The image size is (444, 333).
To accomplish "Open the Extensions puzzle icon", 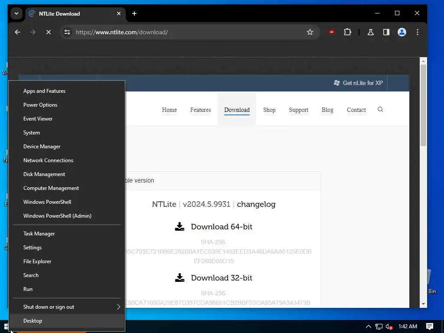I will 347,32.
